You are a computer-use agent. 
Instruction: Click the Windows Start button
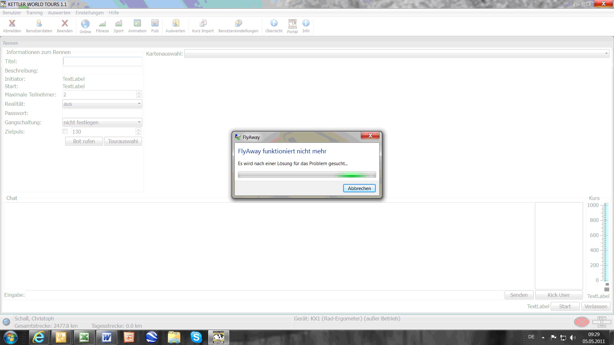pyautogui.click(x=11, y=338)
